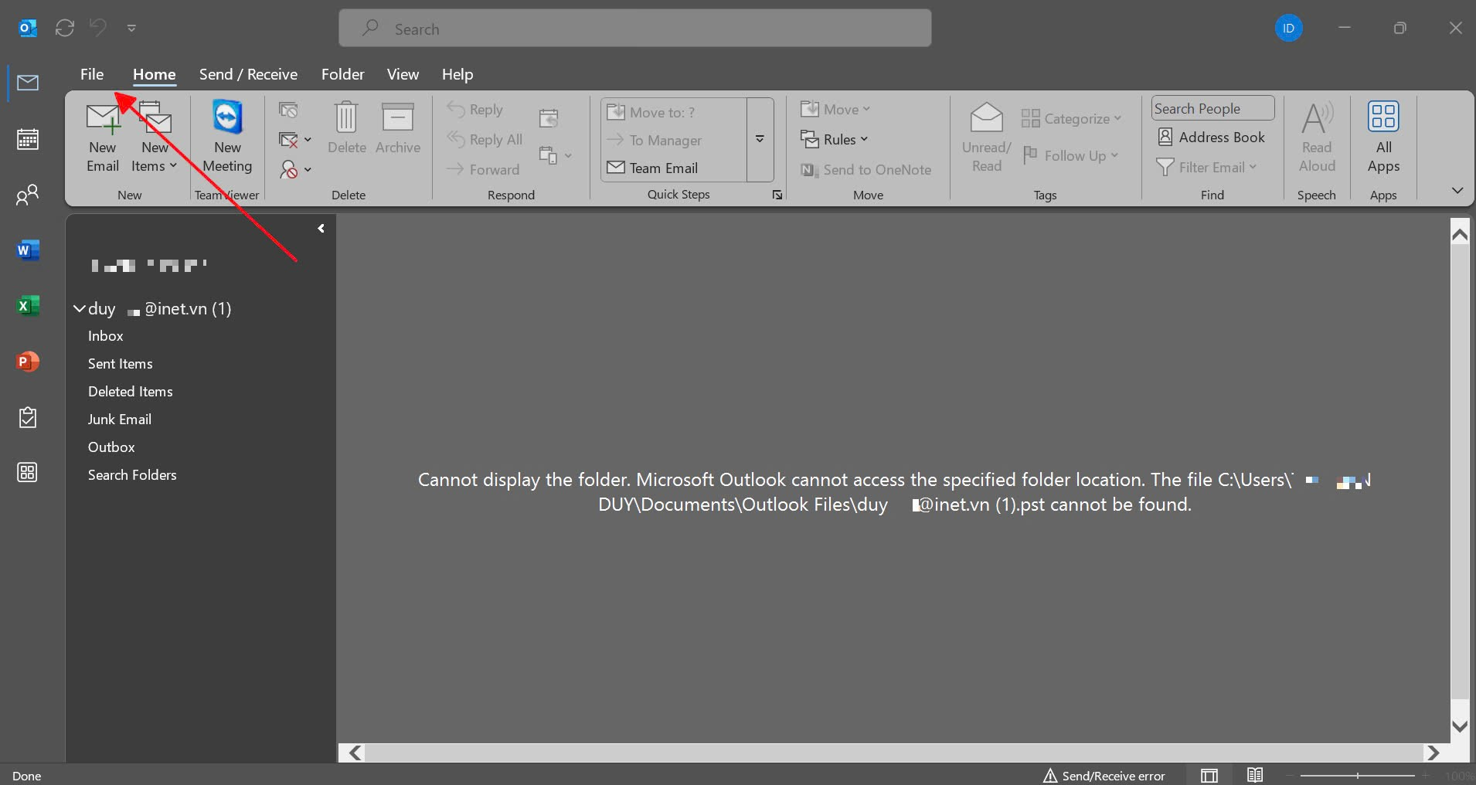
Task: Switch to the Send / Receive tab
Action: click(248, 75)
